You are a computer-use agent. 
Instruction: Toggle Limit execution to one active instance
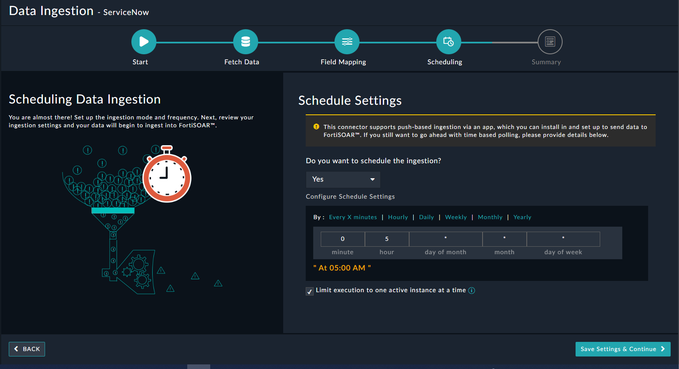point(309,291)
